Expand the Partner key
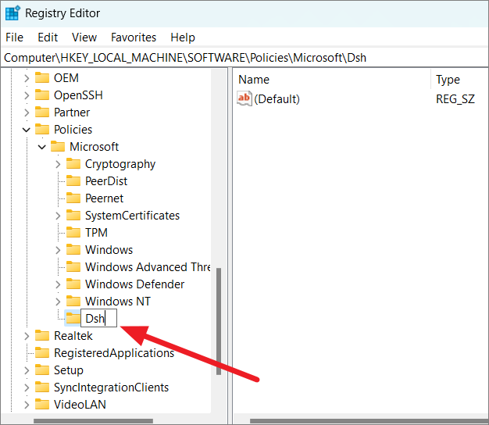This screenshot has width=489, height=425. (27, 112)
